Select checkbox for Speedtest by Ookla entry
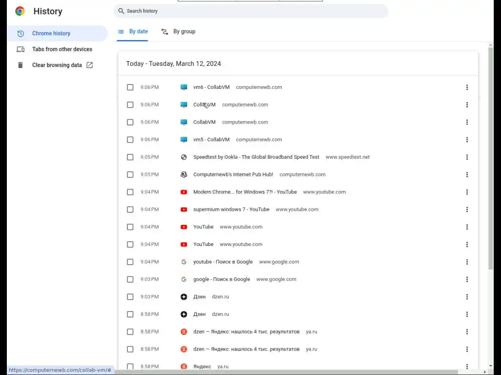The width and height of the screenshot is (501, 375). point(130,157)
